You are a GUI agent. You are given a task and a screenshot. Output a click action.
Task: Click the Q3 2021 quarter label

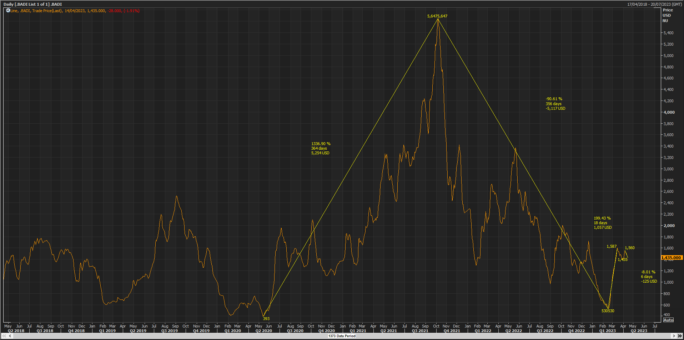420,331
